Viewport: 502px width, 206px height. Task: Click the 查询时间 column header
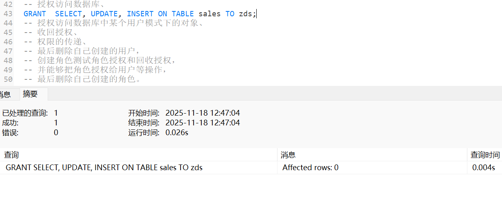pos(485,155)
